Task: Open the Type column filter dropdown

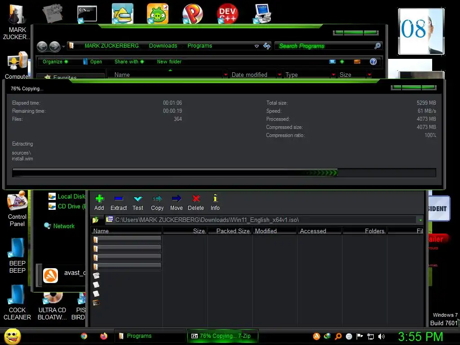Action: pos(333,75)
